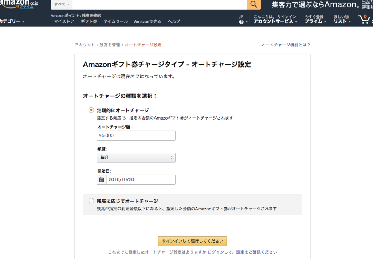Open the マイストア menu item
373x259 pixels.
[64, 21]
